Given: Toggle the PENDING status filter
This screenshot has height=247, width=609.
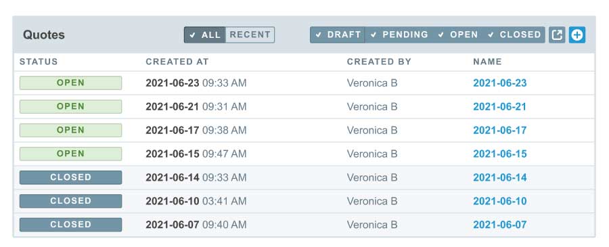Looking at the screenshot, I should click(x=399, y=35).
